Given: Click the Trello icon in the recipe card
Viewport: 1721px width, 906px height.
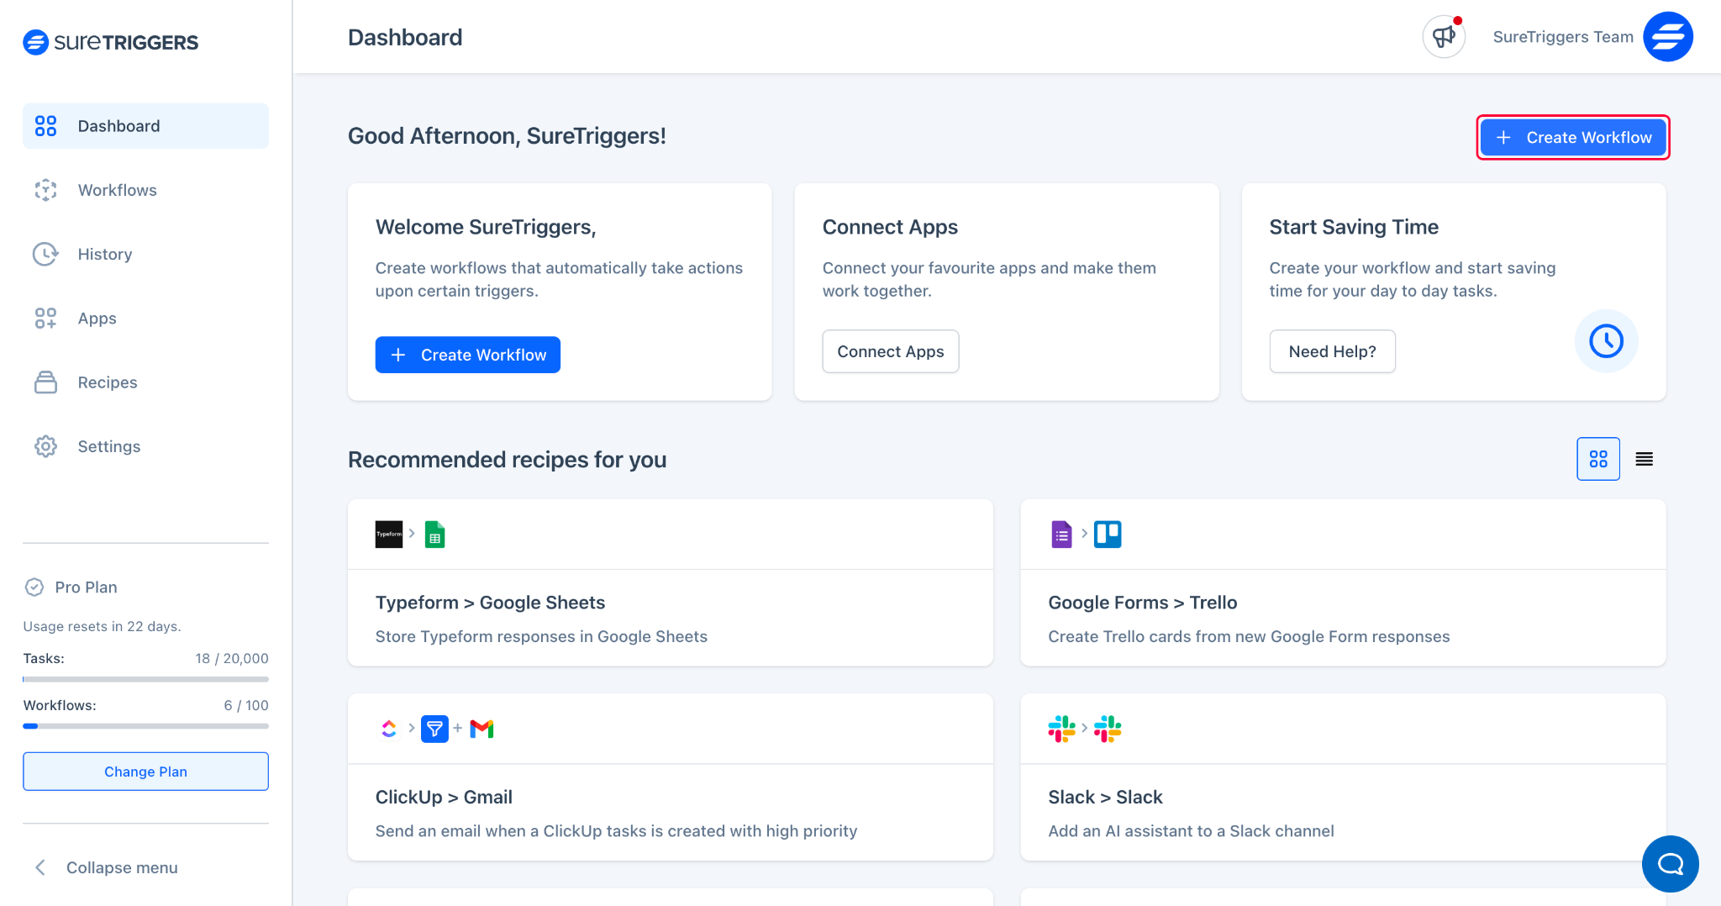Looking at the screenshot, I should click(1108, 534).
